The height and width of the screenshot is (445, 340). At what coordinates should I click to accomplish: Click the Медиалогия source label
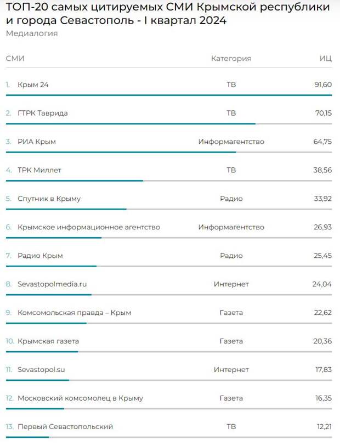pos(32,33)
